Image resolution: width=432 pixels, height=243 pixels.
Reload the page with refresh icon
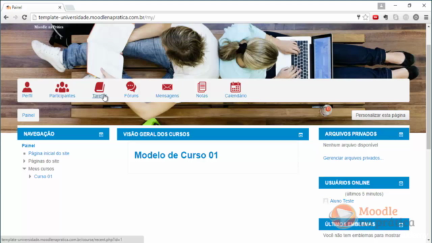coord(24,18)
